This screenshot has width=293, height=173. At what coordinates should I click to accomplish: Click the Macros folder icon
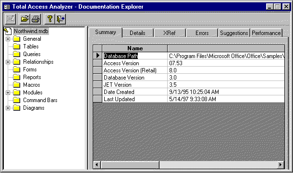[x=17, y=85]
